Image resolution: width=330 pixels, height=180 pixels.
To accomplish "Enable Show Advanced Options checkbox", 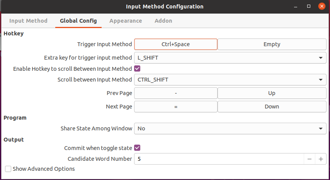I will [8, 169].
